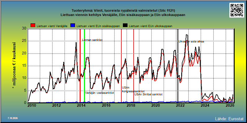247x123 pixels.
Task: Click the x-axis year label 2024
Action: [205, 105]
